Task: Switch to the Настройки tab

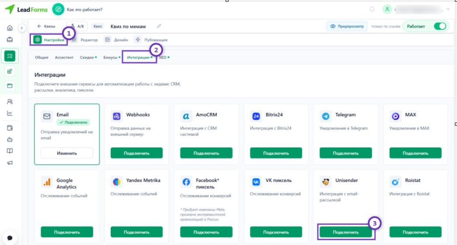Action: (49, 40)
